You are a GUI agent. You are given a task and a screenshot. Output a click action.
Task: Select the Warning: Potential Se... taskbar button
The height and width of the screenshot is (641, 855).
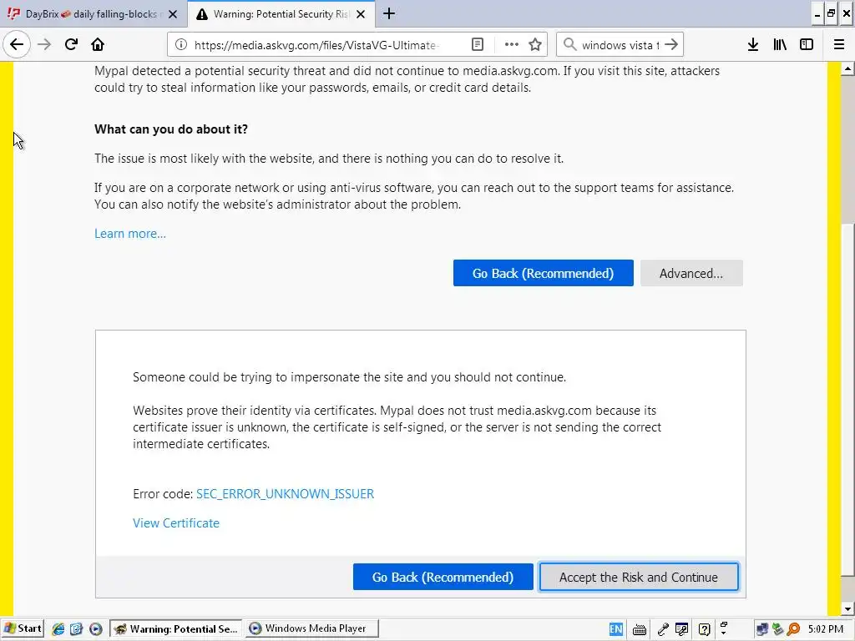(177, 628)
